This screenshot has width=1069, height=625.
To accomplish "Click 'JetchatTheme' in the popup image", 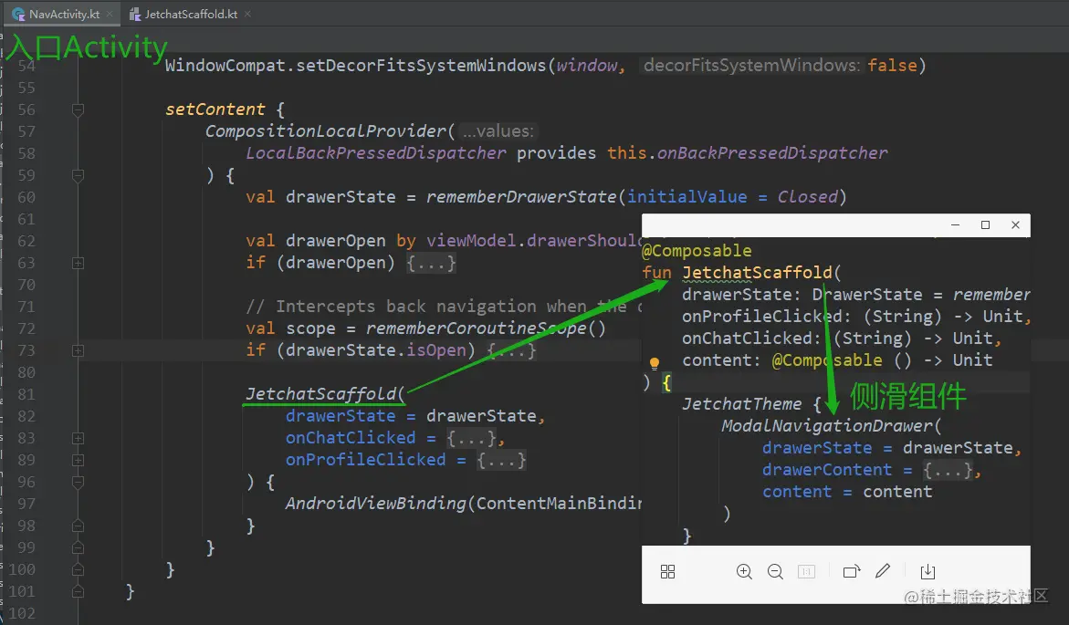I will tap(742, 404).
